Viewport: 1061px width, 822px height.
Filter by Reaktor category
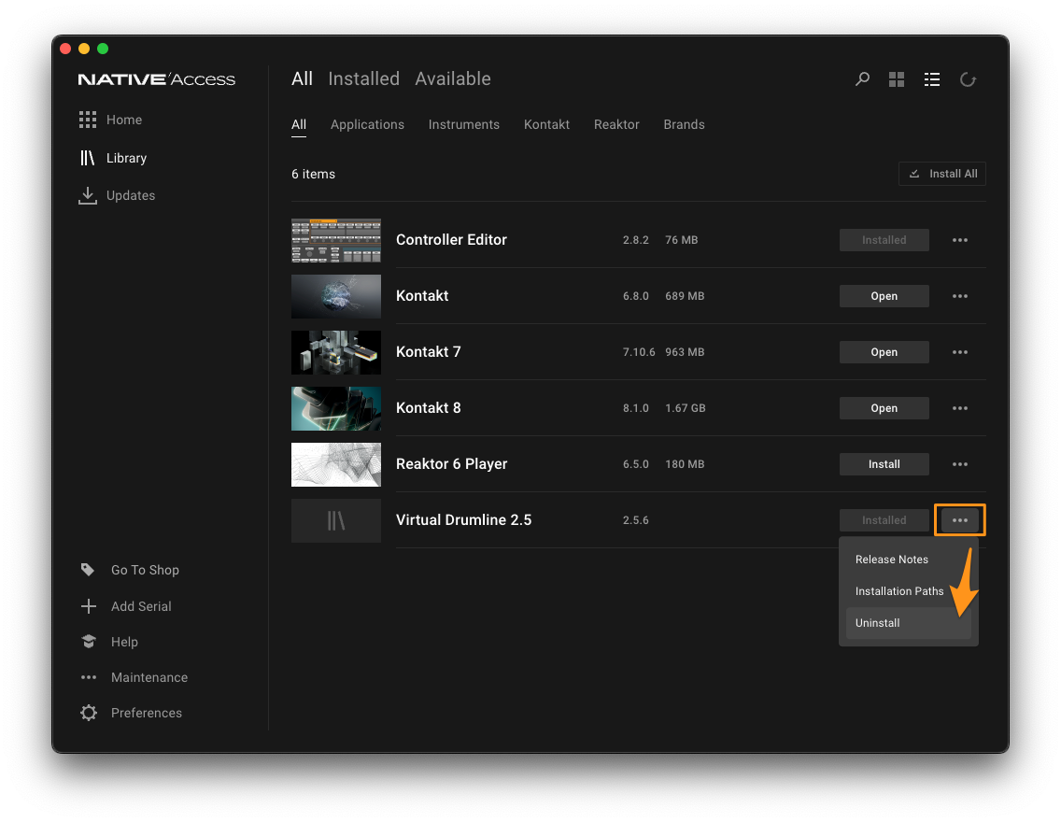(616, 124)
